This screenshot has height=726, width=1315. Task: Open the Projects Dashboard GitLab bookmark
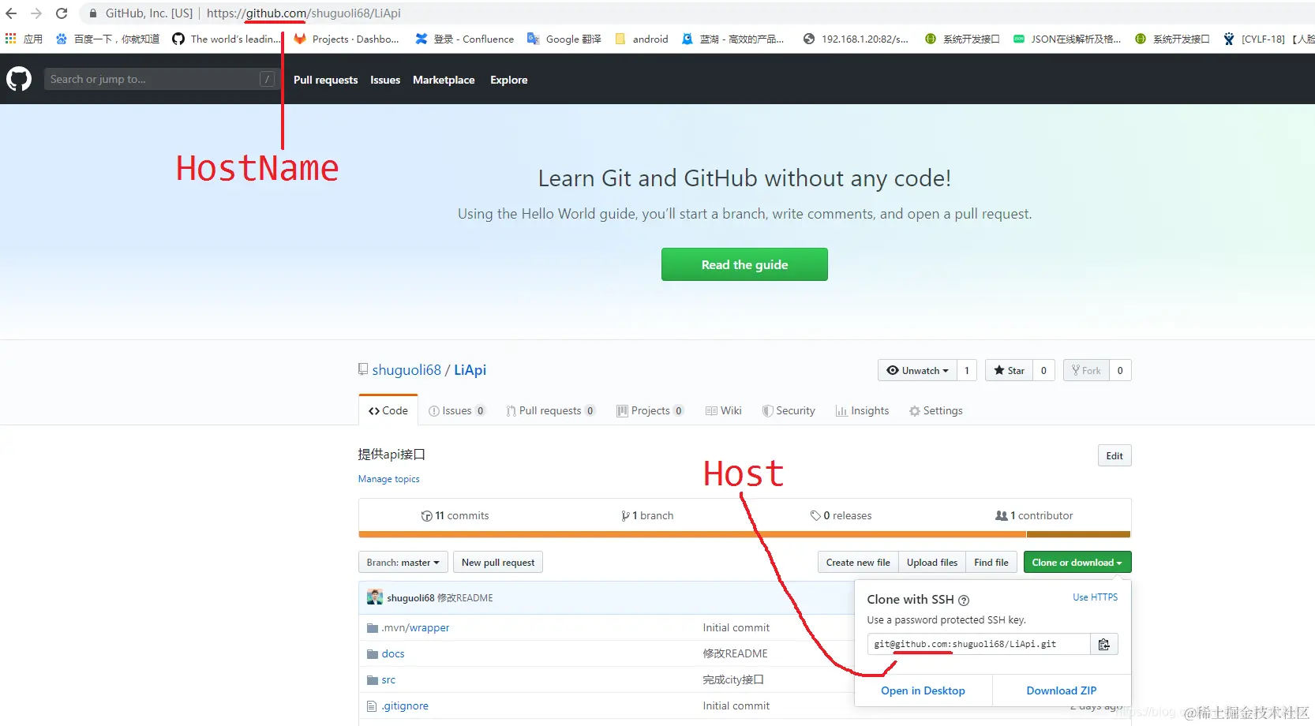tap(347, 39)
